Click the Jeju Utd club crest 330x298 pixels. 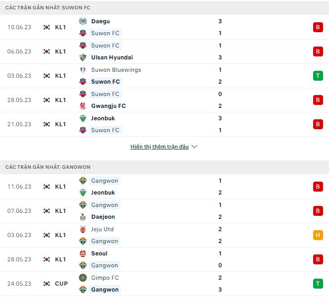tap(83, 229)
